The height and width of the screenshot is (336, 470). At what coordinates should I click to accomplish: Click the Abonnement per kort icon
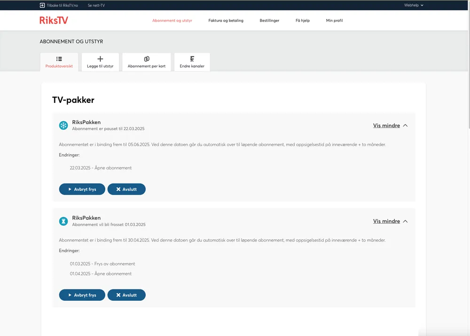(147, 59)
